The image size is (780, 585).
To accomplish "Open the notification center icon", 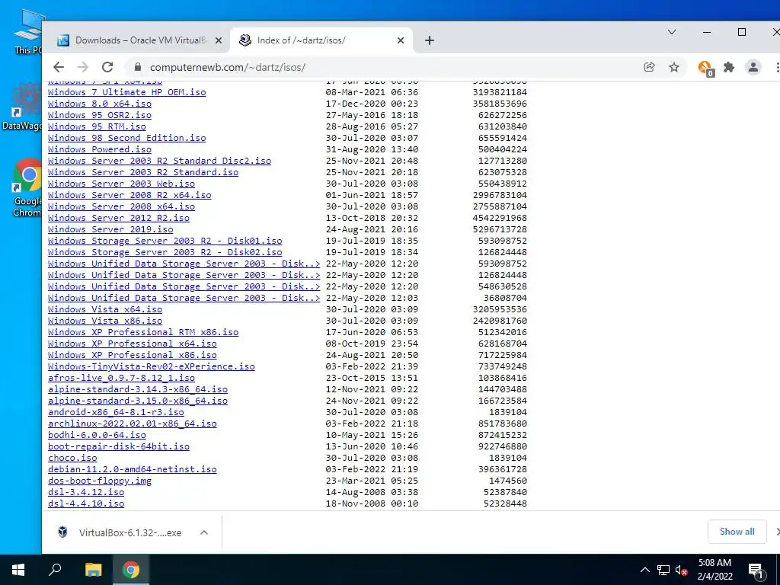I will point(756,570).
